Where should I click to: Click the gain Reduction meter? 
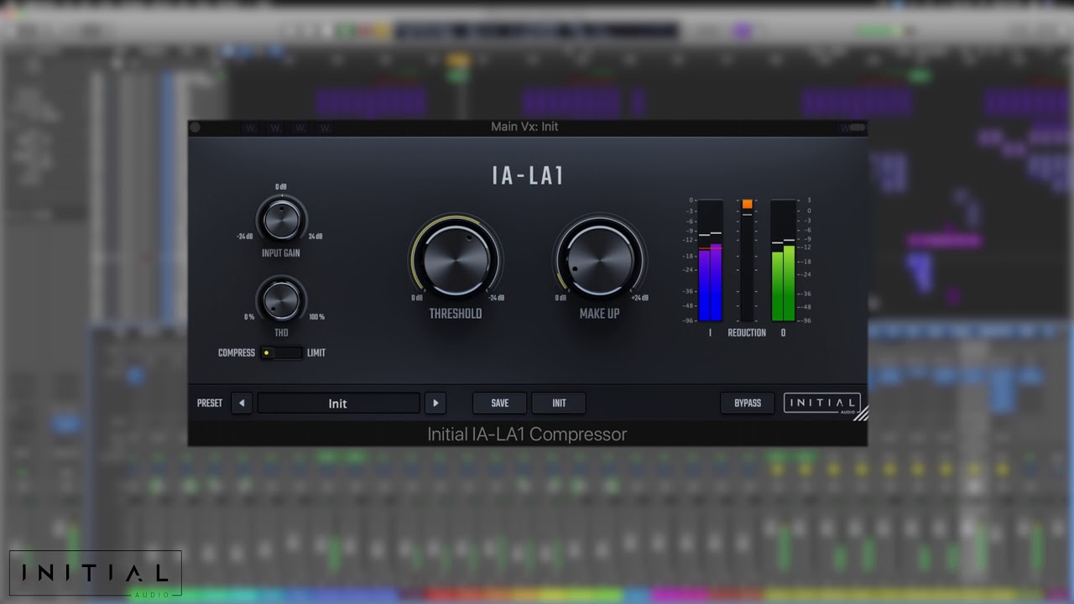point(747,260)
